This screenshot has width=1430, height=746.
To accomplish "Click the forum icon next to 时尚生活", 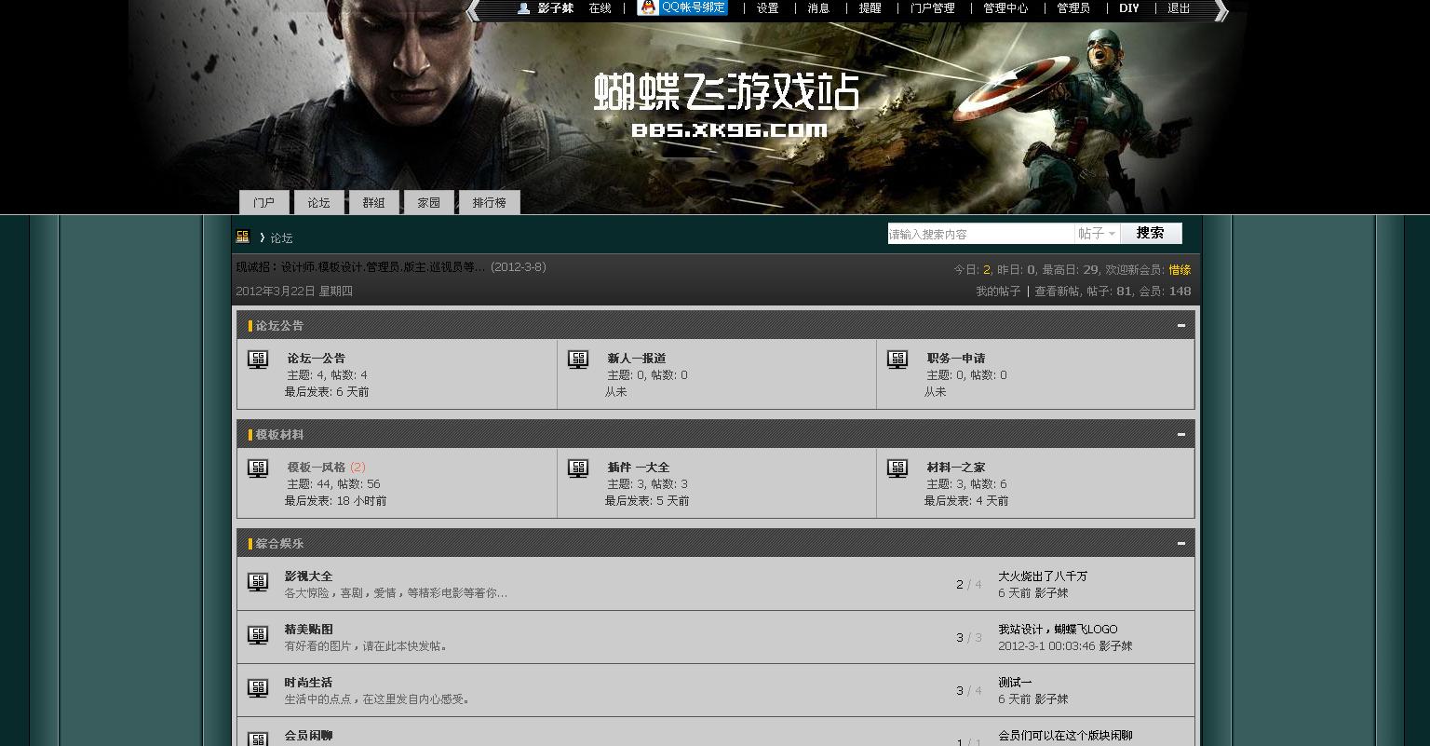I will (x=258, y=688).
